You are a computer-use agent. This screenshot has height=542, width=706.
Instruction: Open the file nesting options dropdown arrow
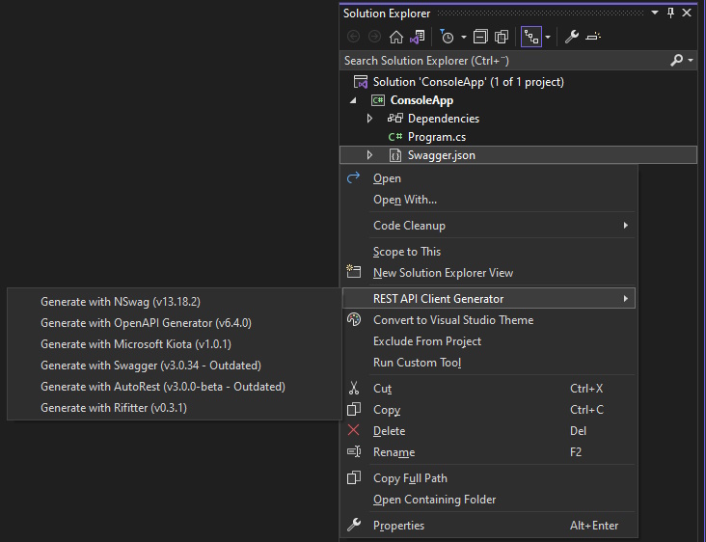[548, 37]
